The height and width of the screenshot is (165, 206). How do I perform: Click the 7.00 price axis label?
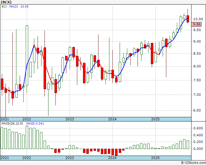(197, 95)
